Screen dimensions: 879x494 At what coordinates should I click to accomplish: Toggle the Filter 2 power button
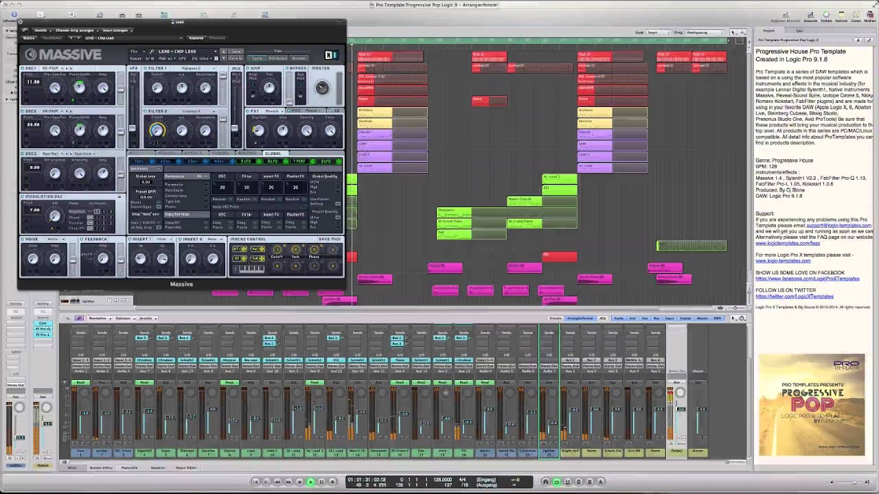point(146,111)
